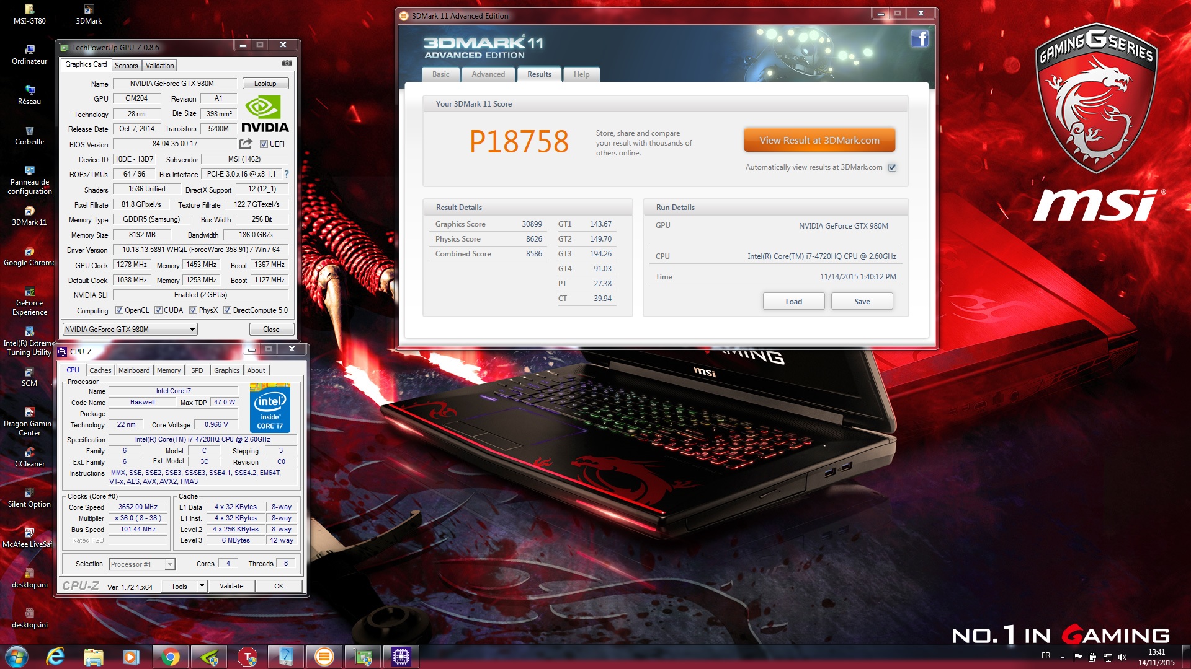Select the Corbeille recycle bin icon
Viewport: 1191px width, 669px height.
click(x=29, y=135)
